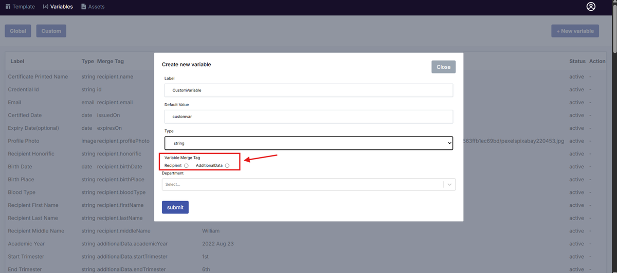Switch to the Template tab
Viewport: 617px width, 273px height.
tap(20, 7)
